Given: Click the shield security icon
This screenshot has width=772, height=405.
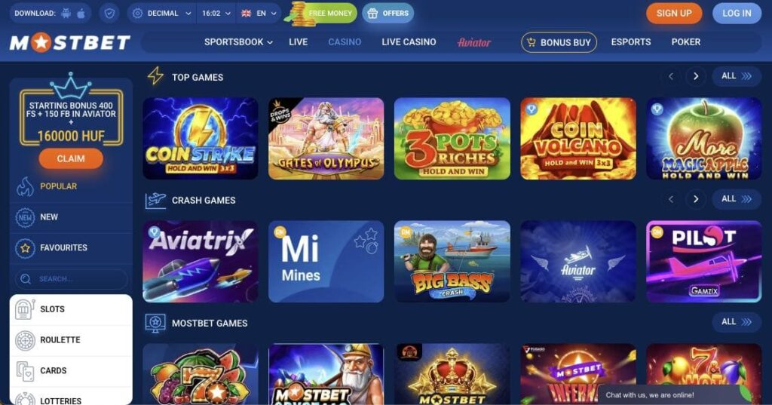Looking at the screenshot, I should click(109, 14).
